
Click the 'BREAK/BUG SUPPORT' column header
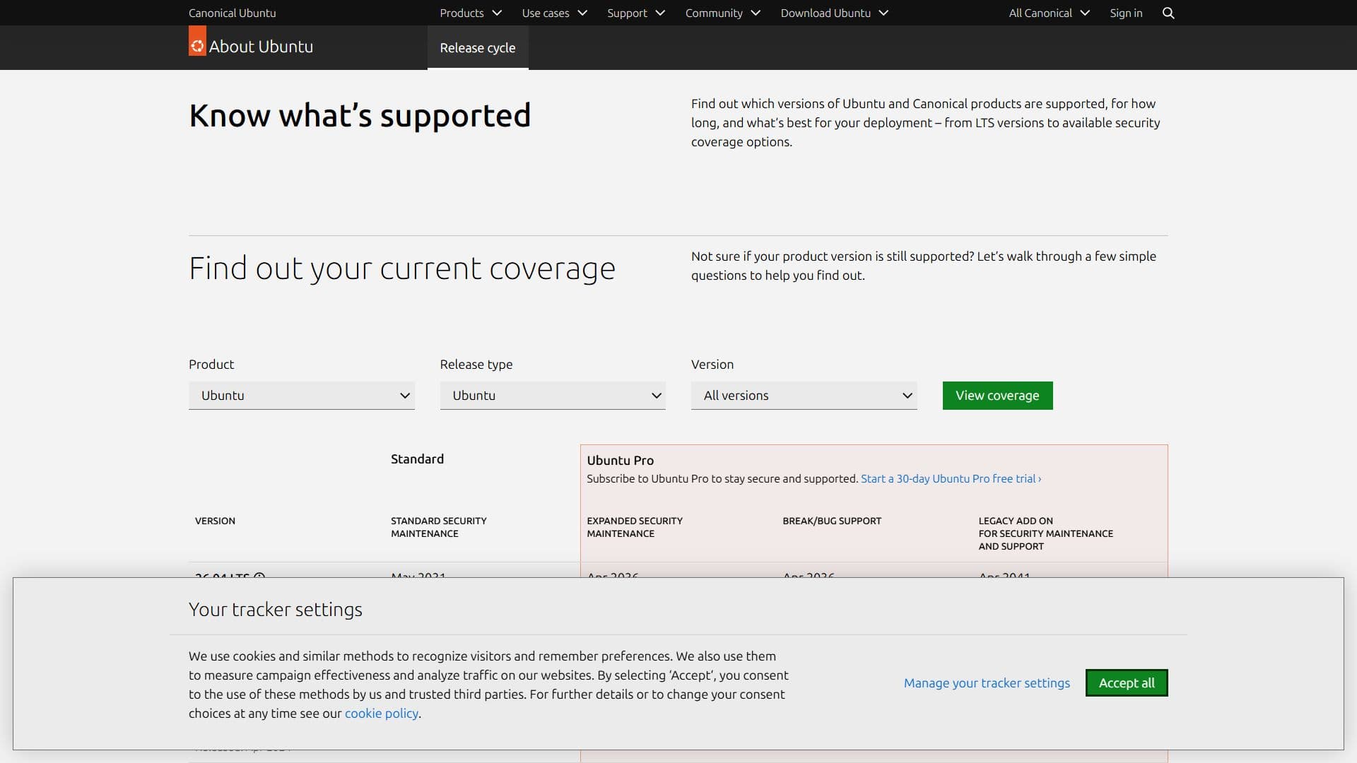point(832,521)
